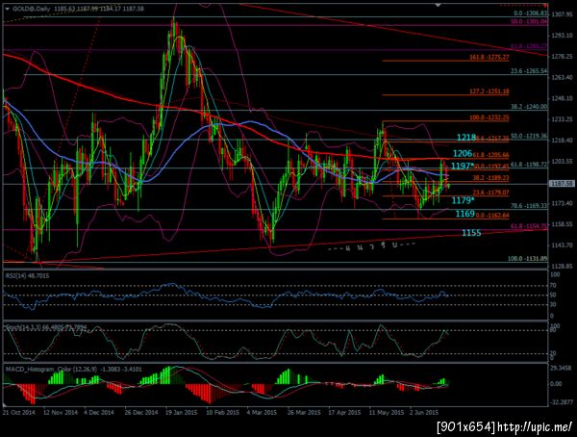
Task: Click price axis value 1173.40
Action: tap(562, 203)
